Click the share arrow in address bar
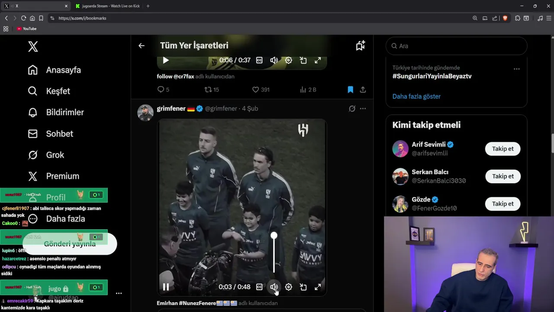 (494, 18)
